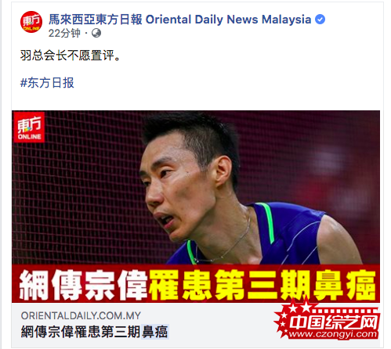Image resolution: width=391 pixels, height=349 pixels.
Task: Click the Oriental Daily round profile avatar
Action: click(31, 22)
